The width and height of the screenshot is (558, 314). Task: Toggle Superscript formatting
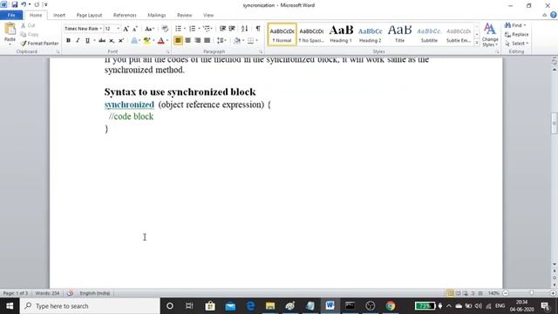point(121,41)
